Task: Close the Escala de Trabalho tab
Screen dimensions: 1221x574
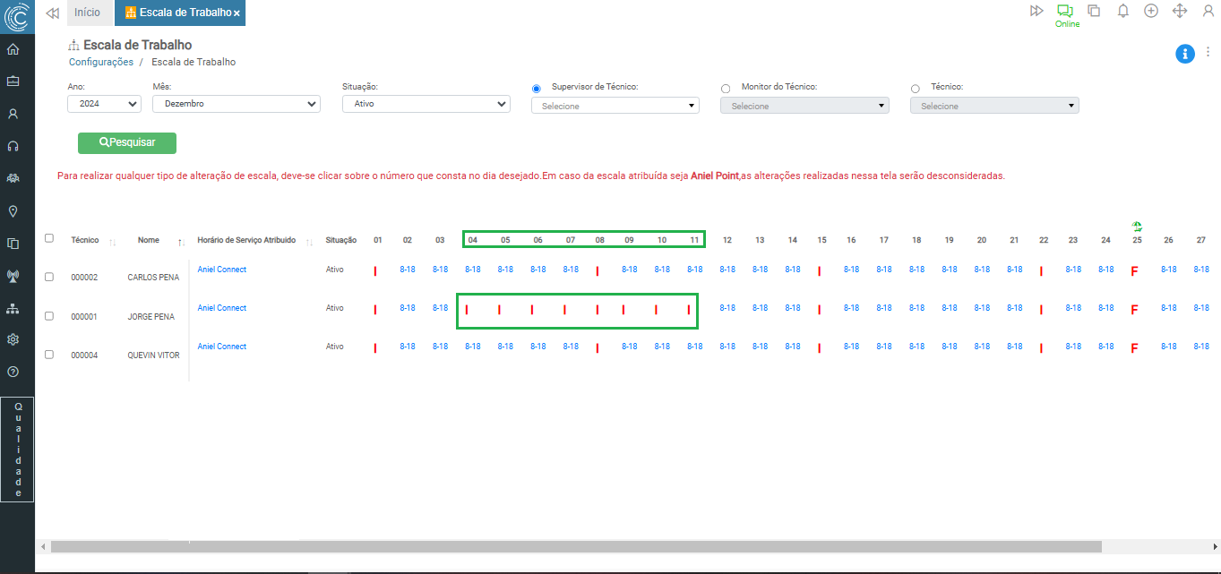Action: point(236,13)
